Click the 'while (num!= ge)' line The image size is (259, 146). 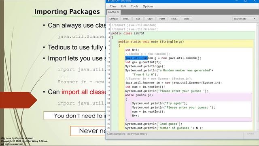tap(139, 95)
